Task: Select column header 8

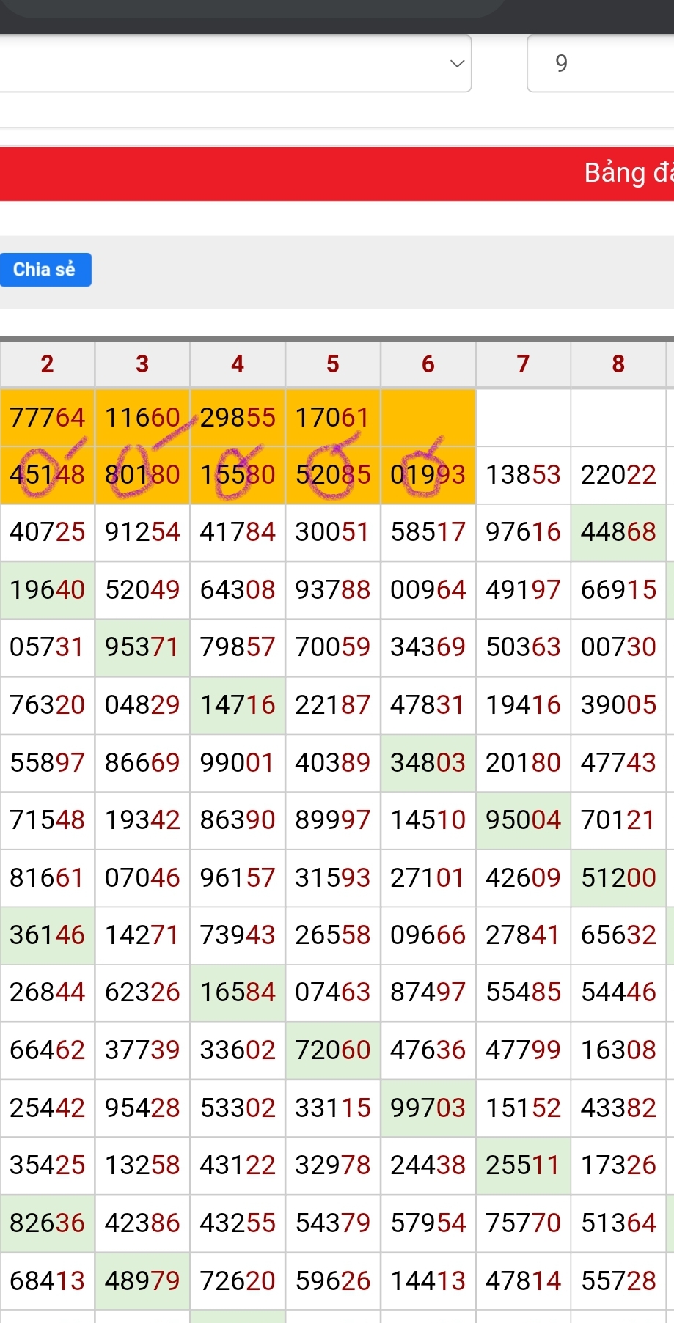Action: pos(618,364)
